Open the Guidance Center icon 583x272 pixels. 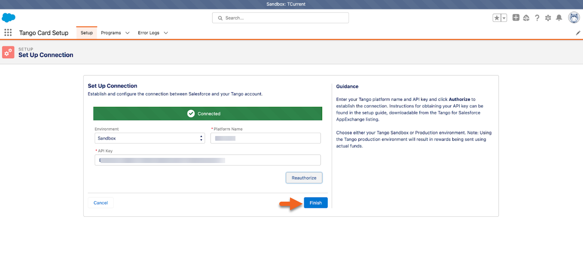coord(526,18)
